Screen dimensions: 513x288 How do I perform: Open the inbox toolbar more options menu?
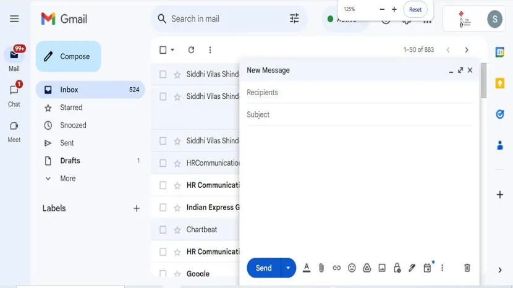pos(210,49)
